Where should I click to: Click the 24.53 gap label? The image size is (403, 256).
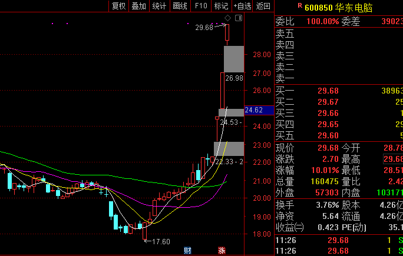click(x=231, y=122)
